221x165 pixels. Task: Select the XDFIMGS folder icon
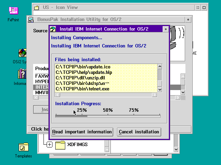tap(60, 145)
